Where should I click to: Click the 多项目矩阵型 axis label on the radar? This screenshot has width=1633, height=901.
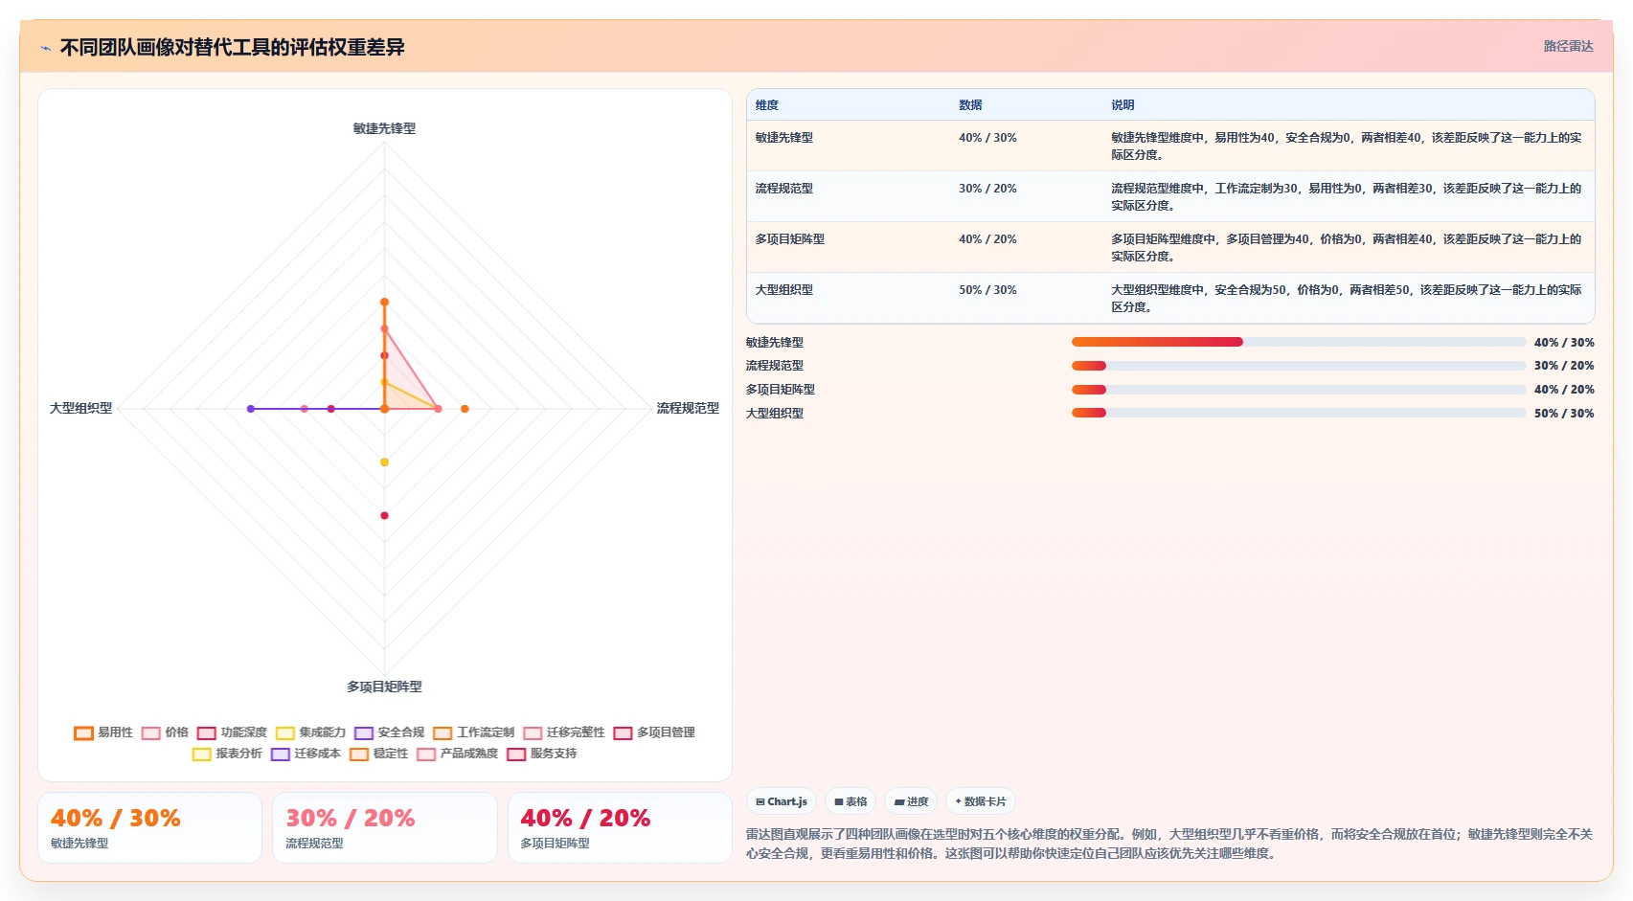384,687
